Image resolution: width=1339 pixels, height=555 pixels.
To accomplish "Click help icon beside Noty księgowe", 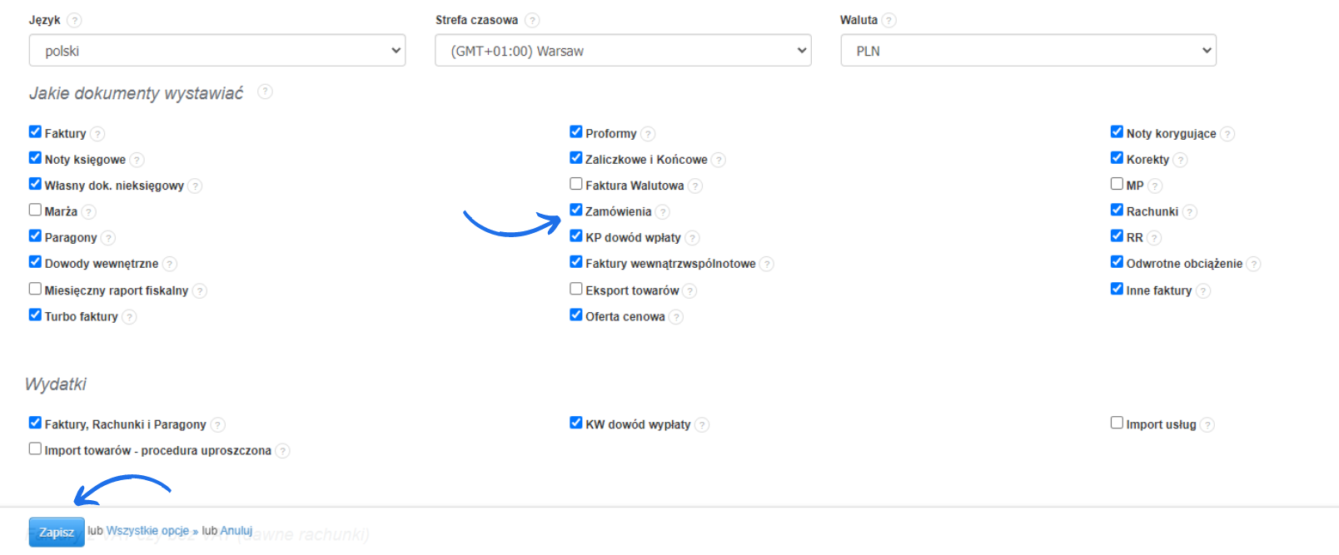I will point(137,160).
